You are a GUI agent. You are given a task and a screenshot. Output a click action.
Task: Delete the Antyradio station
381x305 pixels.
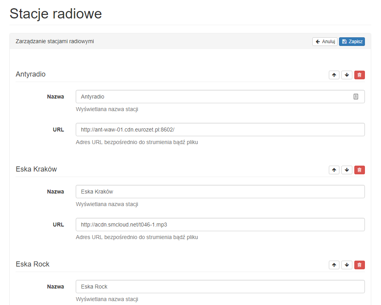tap(359, 75)
